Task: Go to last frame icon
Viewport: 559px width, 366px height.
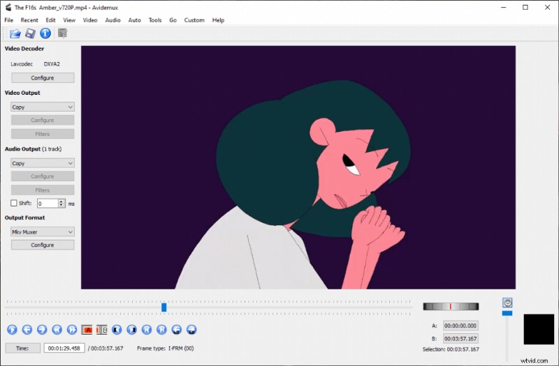Action: (x=162, y=330)
